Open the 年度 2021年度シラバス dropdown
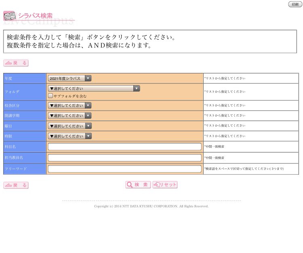The width and height of the screenshot is (303, 253). pos(69,78)
